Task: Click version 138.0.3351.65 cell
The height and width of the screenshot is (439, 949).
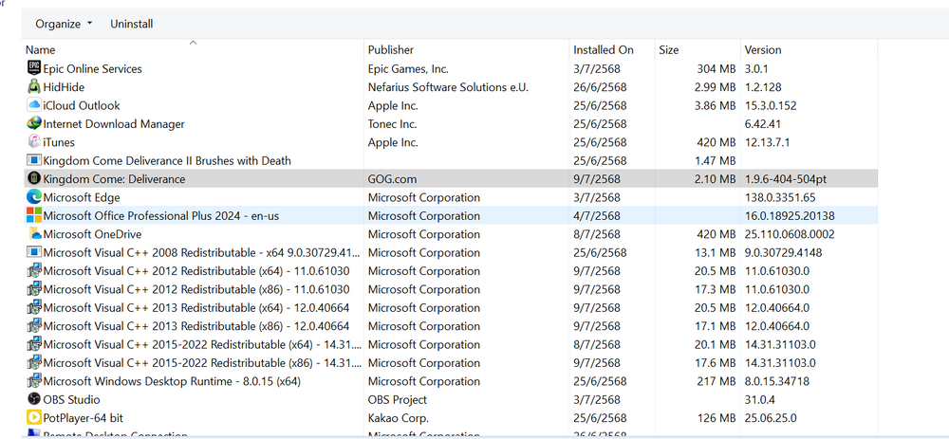Action: pyautogui.click(x=780, y=198)
